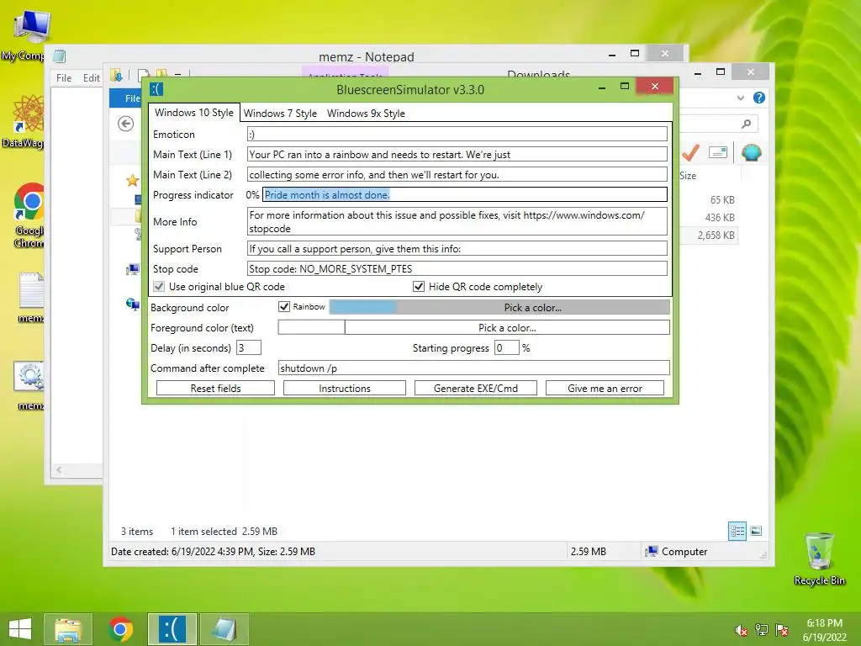The height and width of the screenshot is (646, 861).
Task: Switch to Windows 7 Style tab
Action: point(280,114)
